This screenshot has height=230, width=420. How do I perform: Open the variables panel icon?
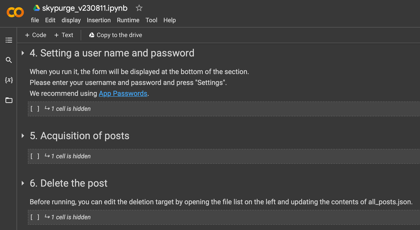click(9, 80)
